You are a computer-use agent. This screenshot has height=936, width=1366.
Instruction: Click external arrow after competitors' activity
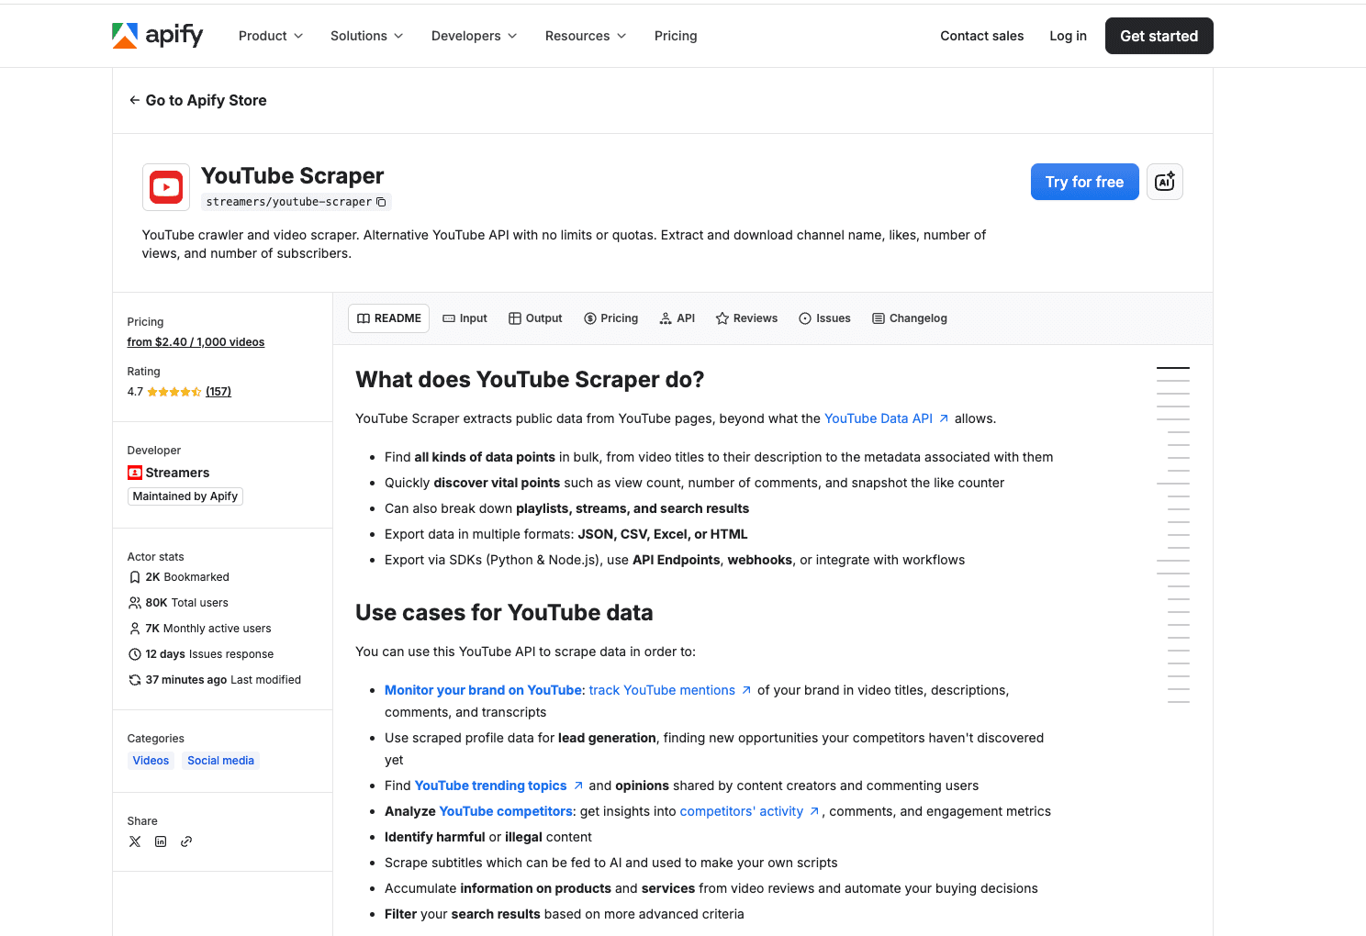pos(814,811)
